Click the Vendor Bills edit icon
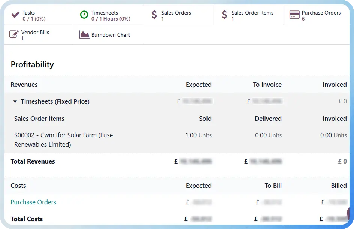The width and height of the screenshot is (354, 229). (14, 34)
